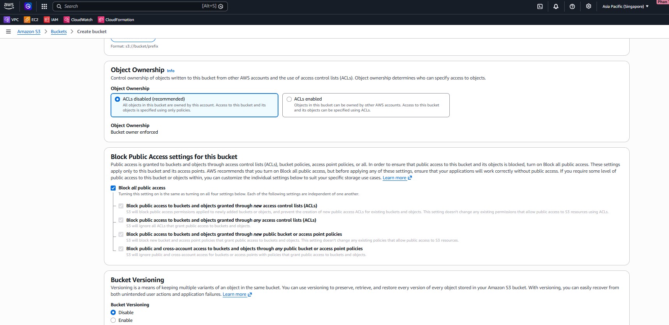Open the EC2 service shortcut
The image size is (669, 325).
click(31, 19)
